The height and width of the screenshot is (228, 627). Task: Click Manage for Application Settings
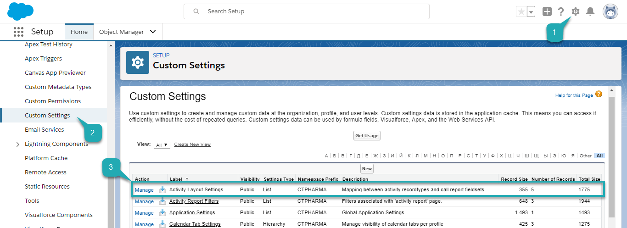pyautogui.click(x=144, y=213)
